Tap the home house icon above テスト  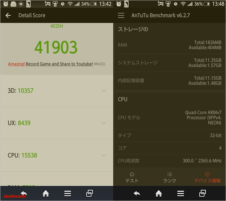pyautogui.click(x=132, y=174)
